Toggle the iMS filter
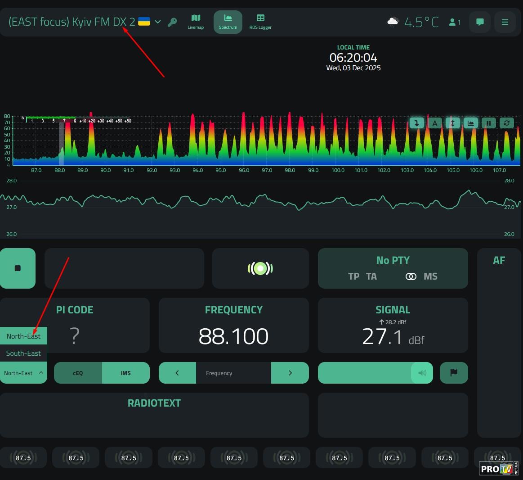523x480 pixels. tap(126, 373)
